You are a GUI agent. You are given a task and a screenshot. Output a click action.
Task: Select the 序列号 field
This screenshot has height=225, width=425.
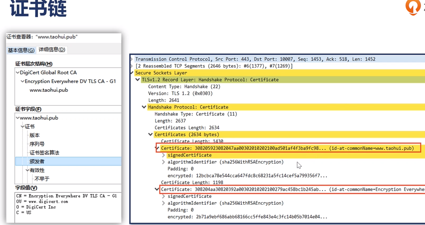tap(37, 144)
